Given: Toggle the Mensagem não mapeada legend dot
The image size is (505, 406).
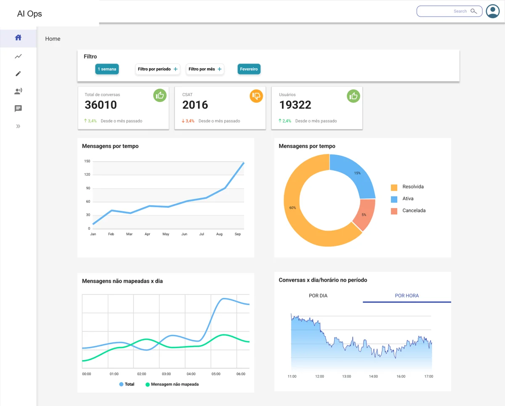Looking at the screenshot, I should click(147, 384).
